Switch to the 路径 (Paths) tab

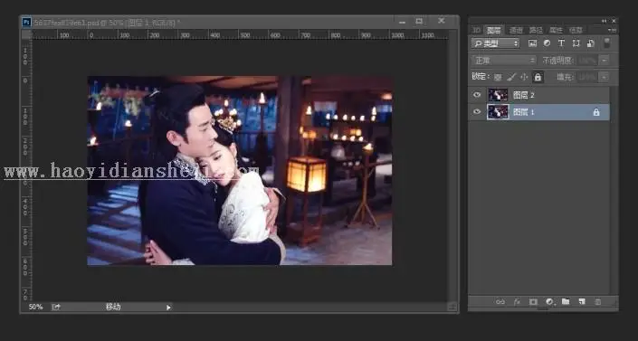click(x=536, y=30)
